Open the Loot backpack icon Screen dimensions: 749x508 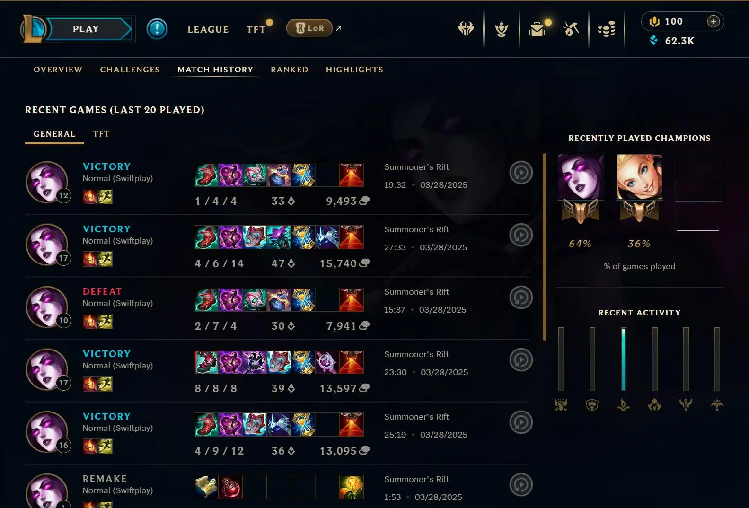[x=537, y=29]
